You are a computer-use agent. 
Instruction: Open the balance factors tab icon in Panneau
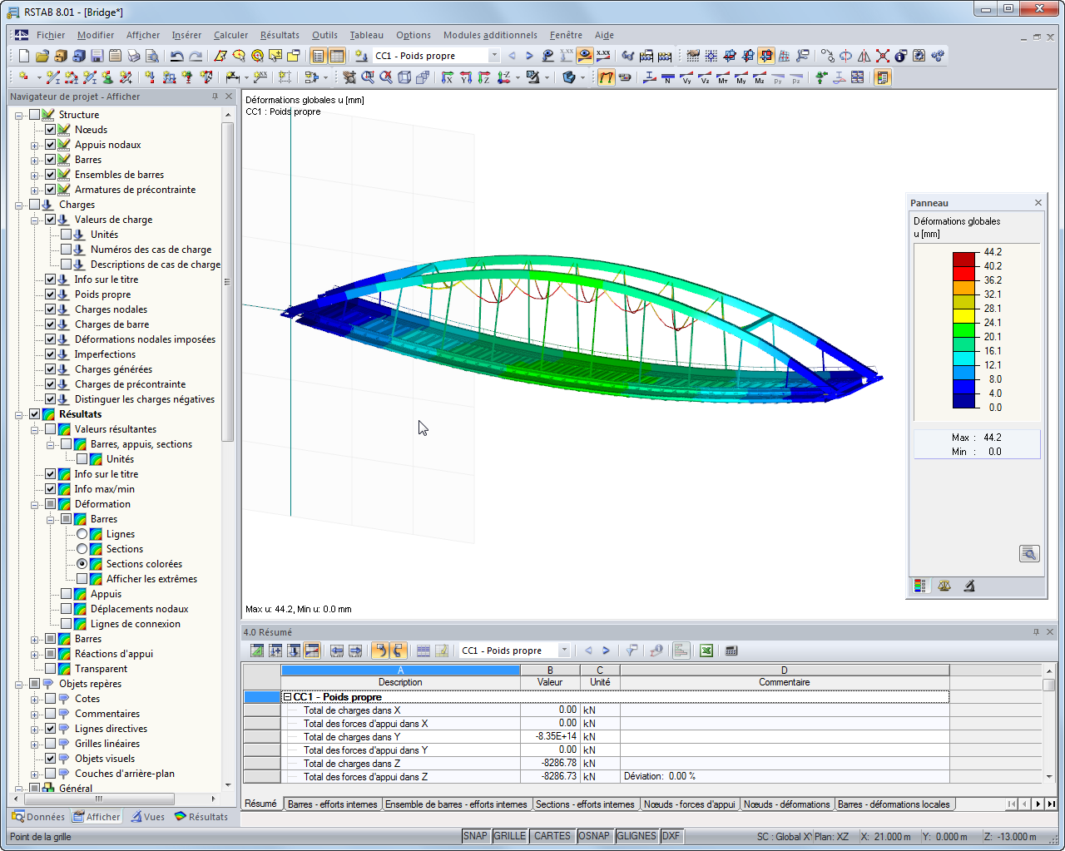[x=944, y=586]
